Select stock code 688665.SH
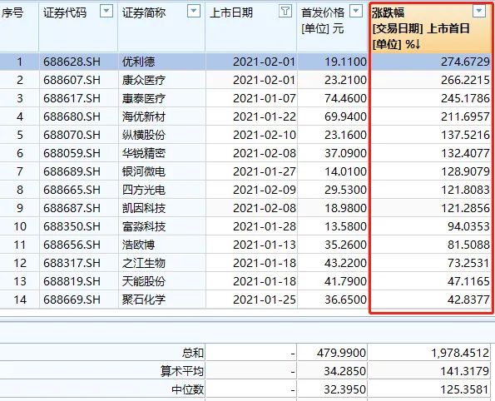 point(72,190)
